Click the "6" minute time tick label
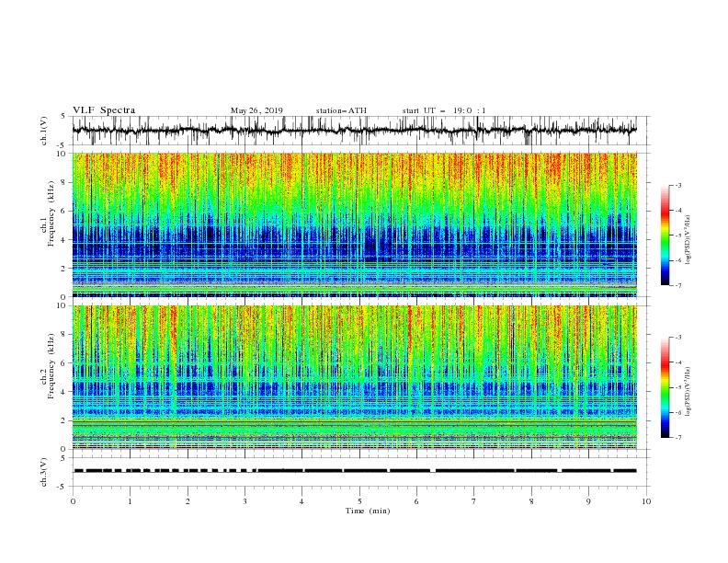 tap(416, 501)
